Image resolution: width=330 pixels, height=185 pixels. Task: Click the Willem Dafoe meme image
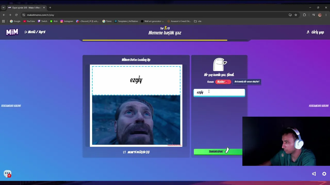pos(136,120)
